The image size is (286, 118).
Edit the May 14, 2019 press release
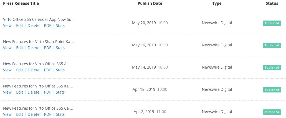tap(20, 70)
